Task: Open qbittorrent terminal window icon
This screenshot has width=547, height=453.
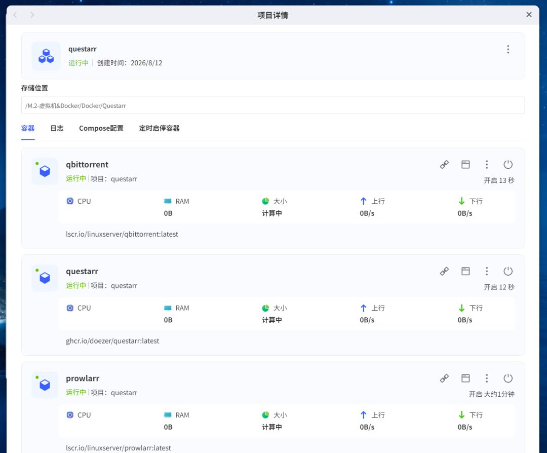Action: point(465,164)
